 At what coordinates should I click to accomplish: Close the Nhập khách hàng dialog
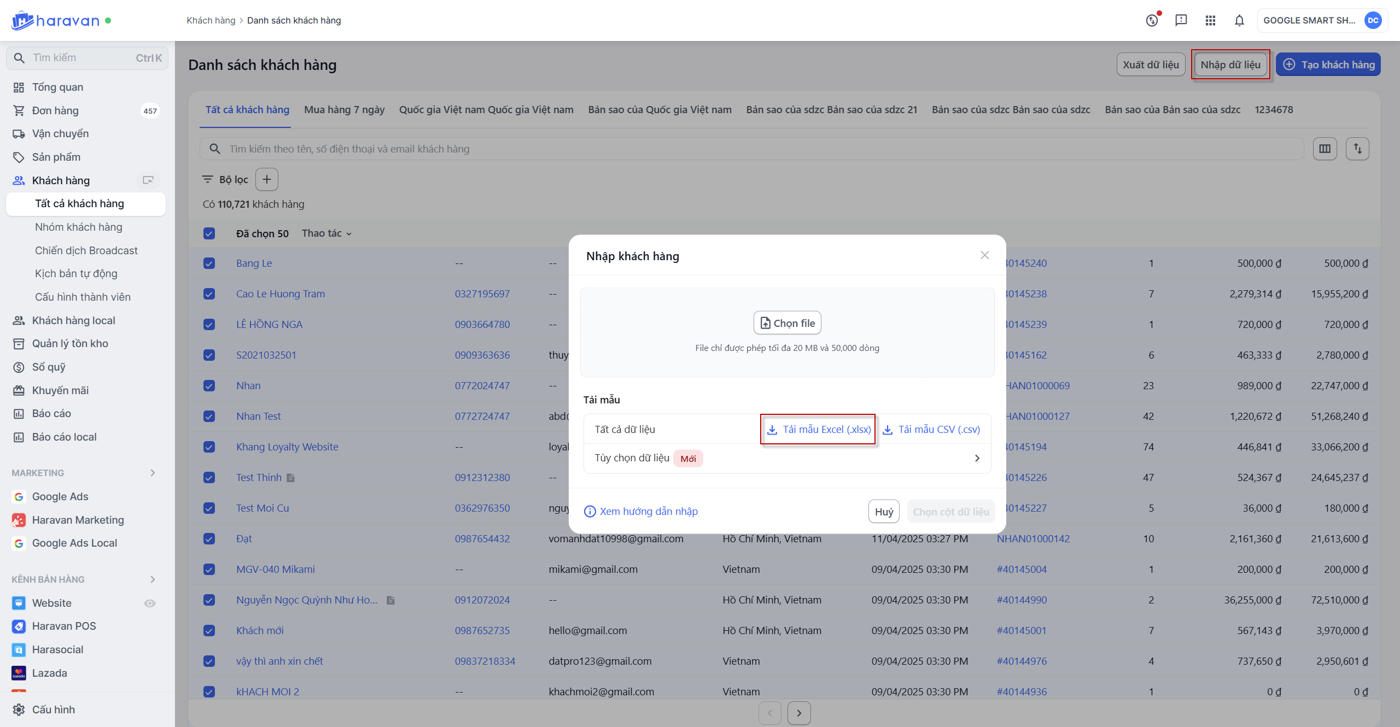click(984, 255)
